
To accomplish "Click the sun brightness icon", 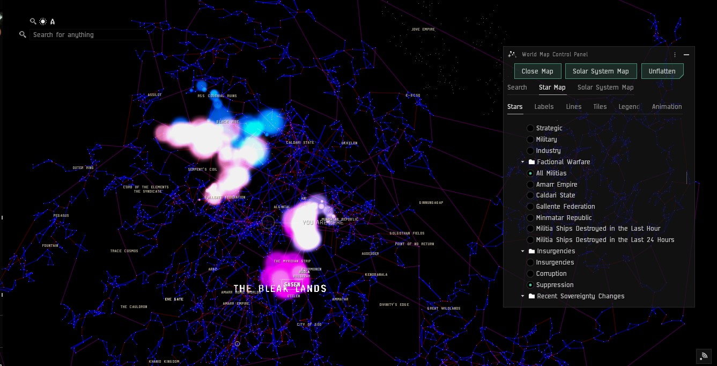I will tap(43, 21).
